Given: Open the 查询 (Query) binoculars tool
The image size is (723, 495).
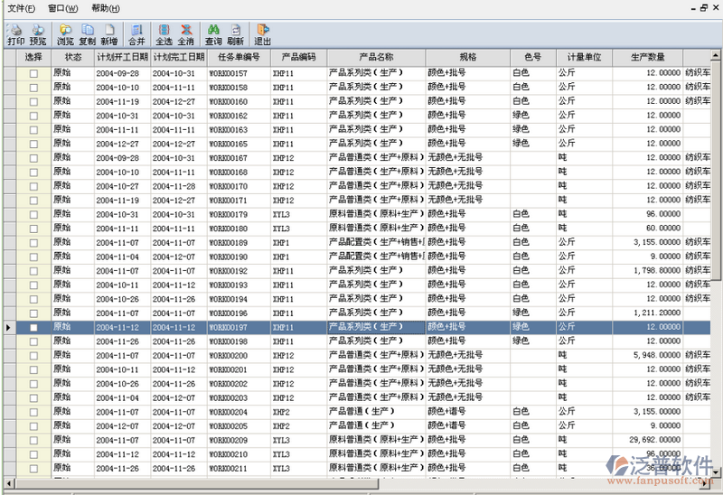Looking at the screenshot, I should [213, 34].
